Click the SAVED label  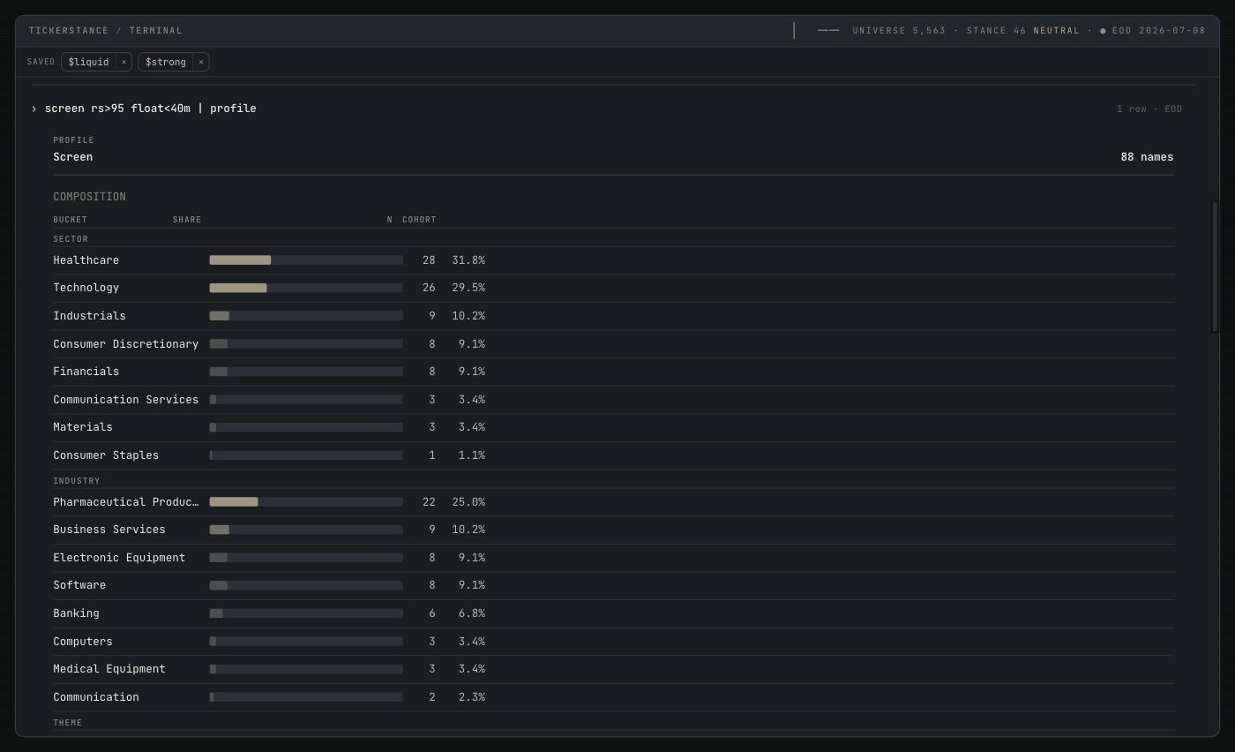tap(41, 62)
